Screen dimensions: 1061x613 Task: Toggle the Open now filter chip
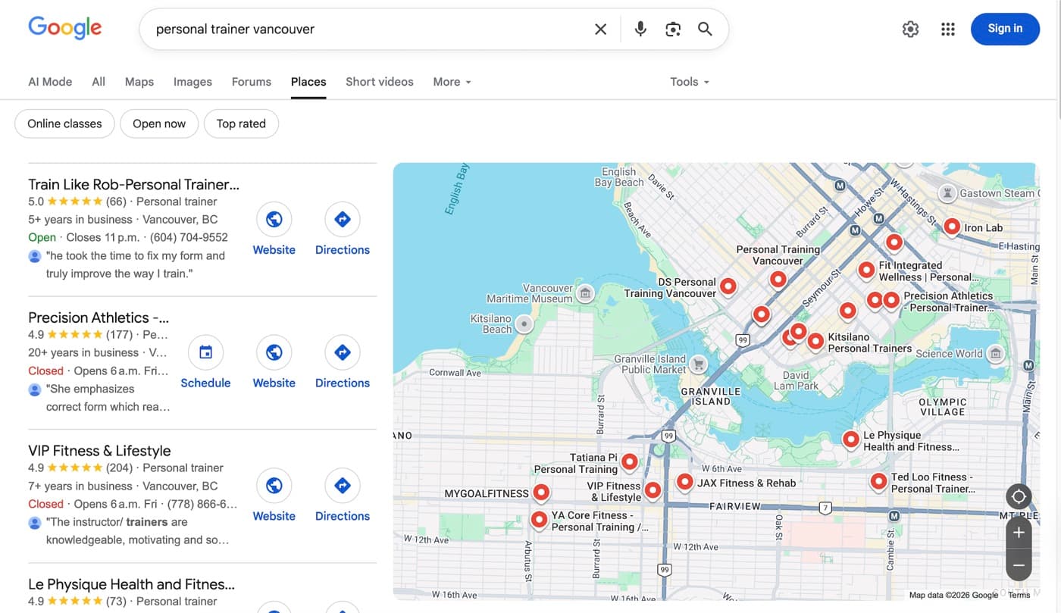[159, 124]
